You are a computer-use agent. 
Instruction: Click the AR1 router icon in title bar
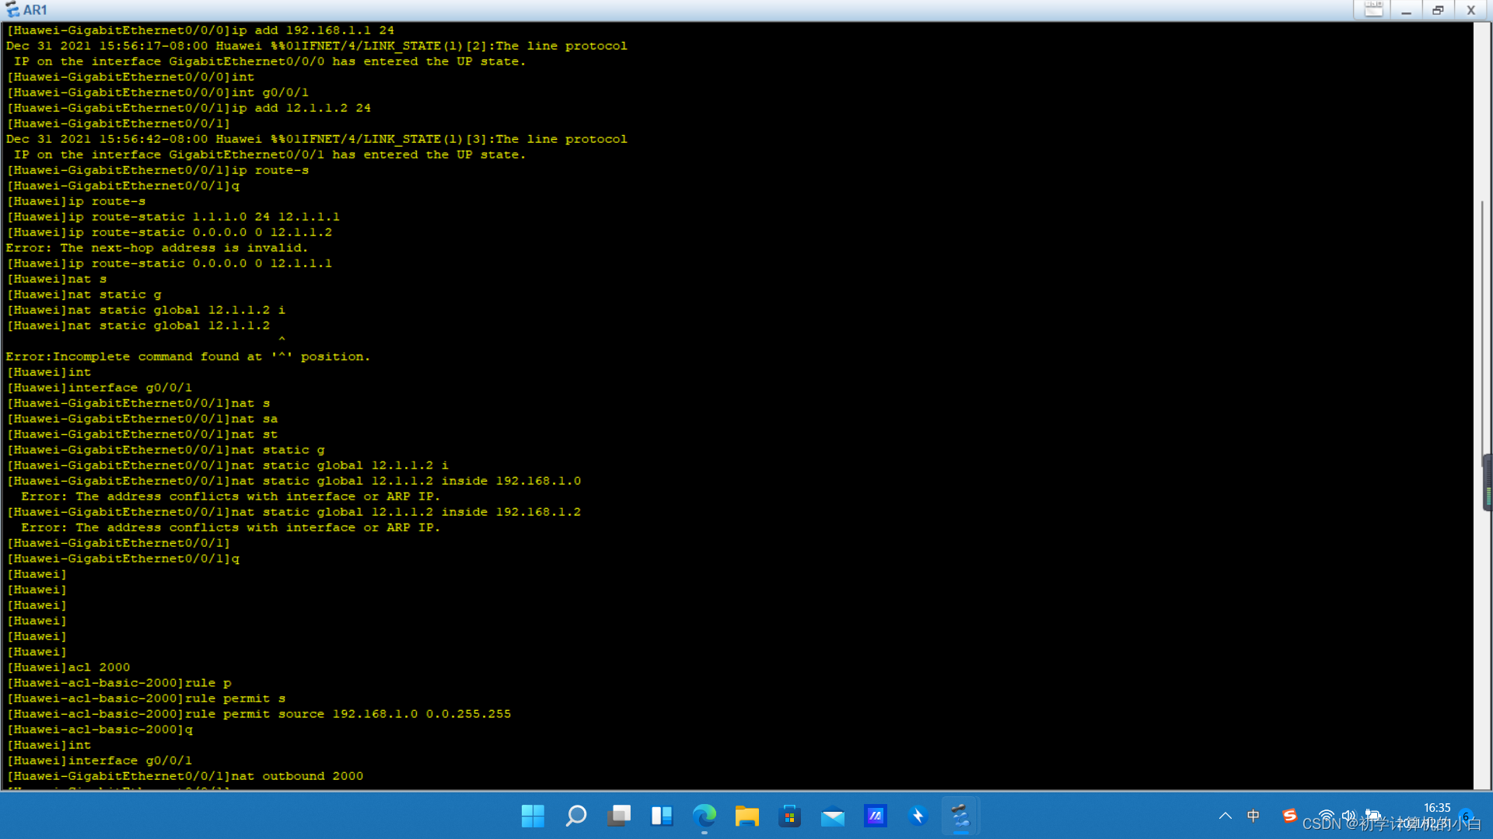[12, 9]
